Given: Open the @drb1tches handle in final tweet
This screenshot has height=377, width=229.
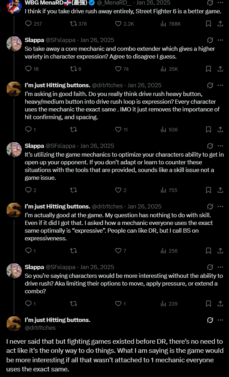Looking at the screenshot, I should (40, 328).
